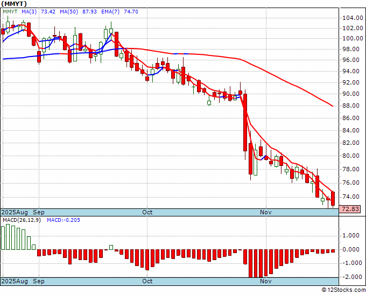Click the end of the MA(50) line near 88
Image resolution: width=366 pixels, height=294 pixels.
pyautogui.click(x=333, y=106)
